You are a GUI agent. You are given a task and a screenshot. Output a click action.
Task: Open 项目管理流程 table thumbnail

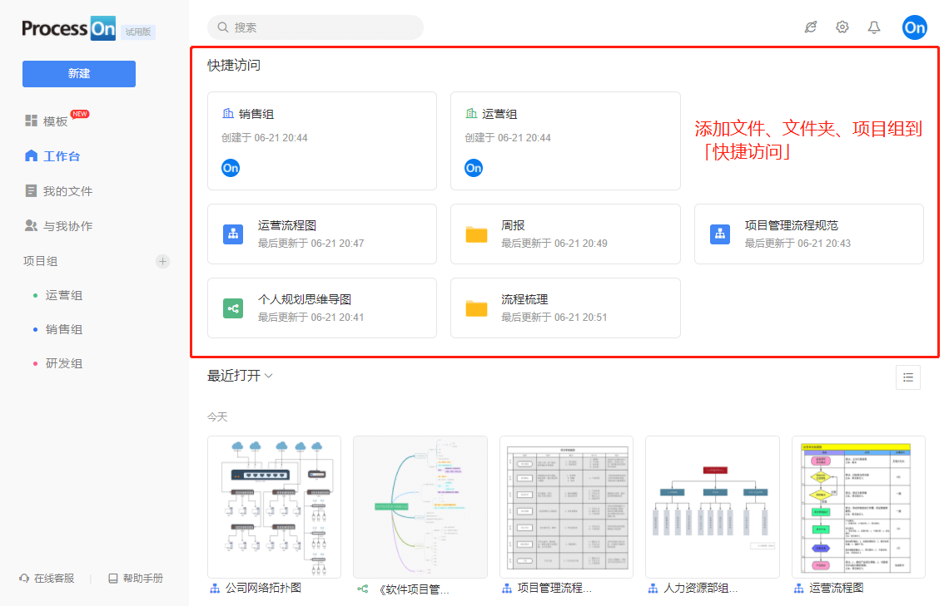coord(567,507)
